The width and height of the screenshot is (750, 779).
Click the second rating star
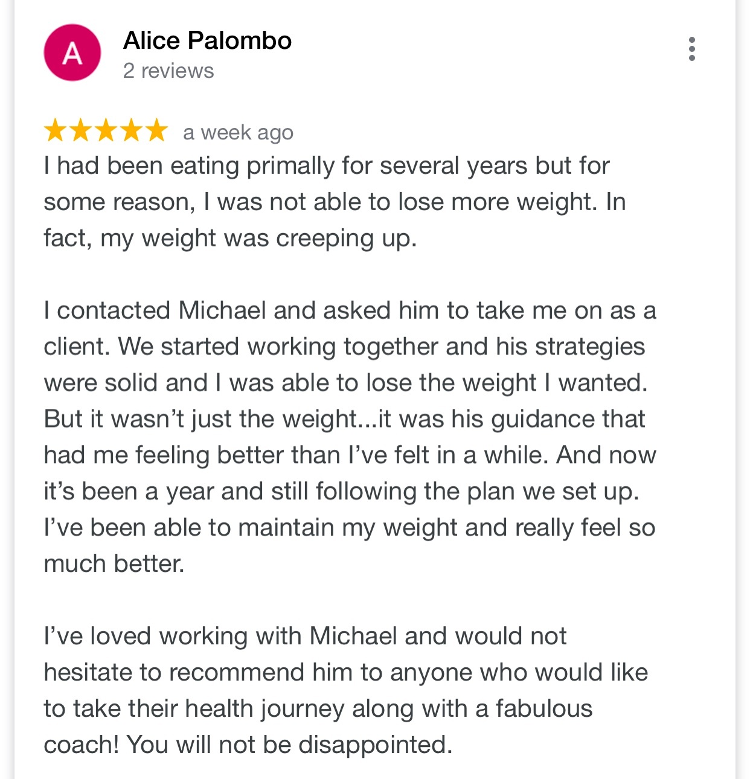pyautogui.click(x=80, y=130)
